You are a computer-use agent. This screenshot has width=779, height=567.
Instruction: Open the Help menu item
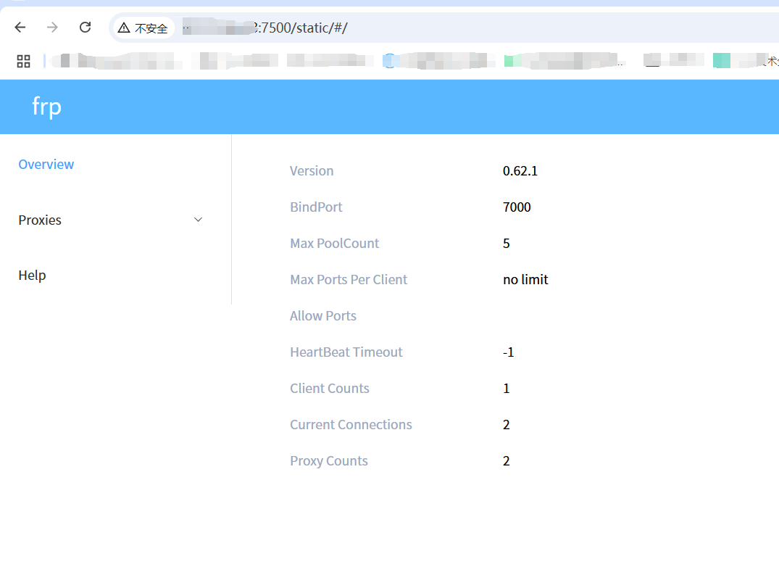[32, 276]
